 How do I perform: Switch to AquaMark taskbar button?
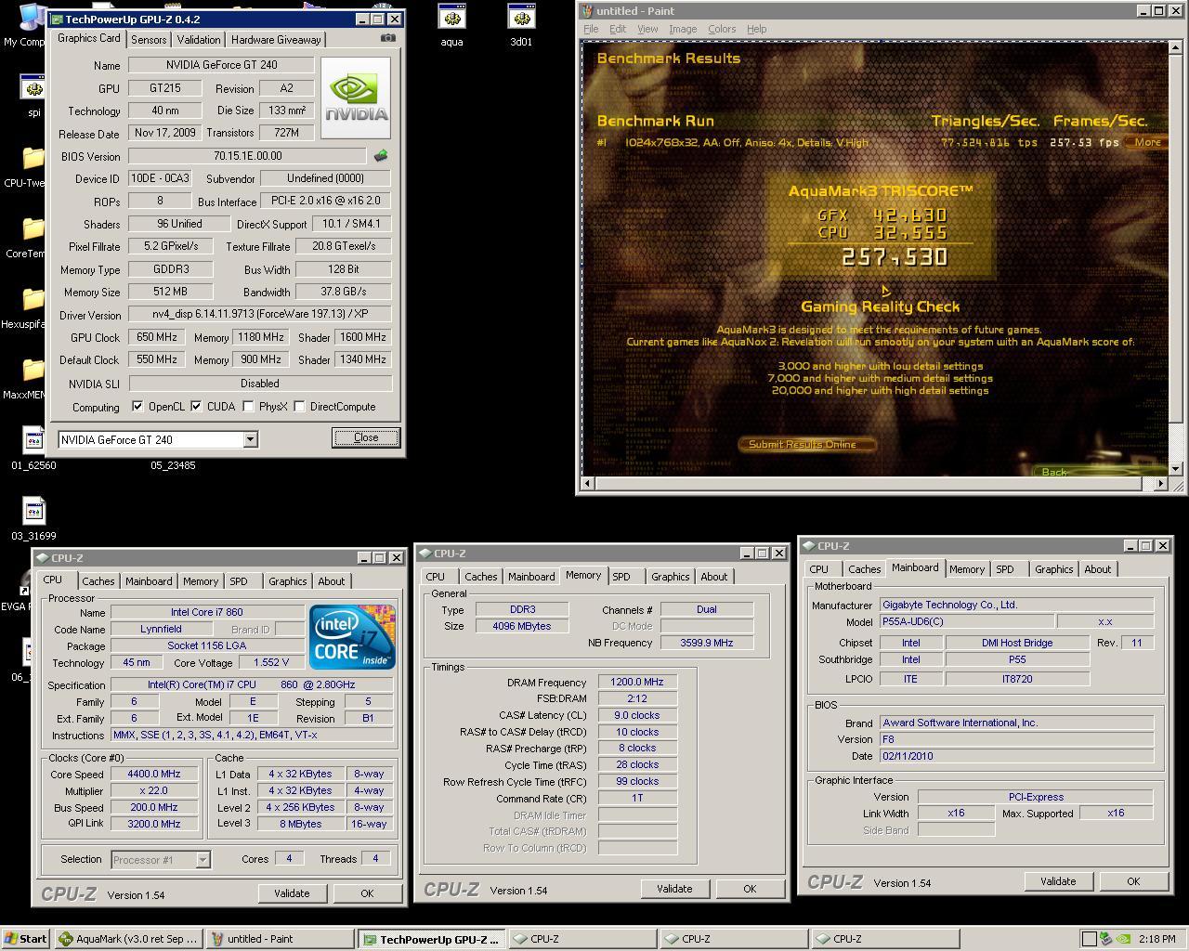[128, 939]
